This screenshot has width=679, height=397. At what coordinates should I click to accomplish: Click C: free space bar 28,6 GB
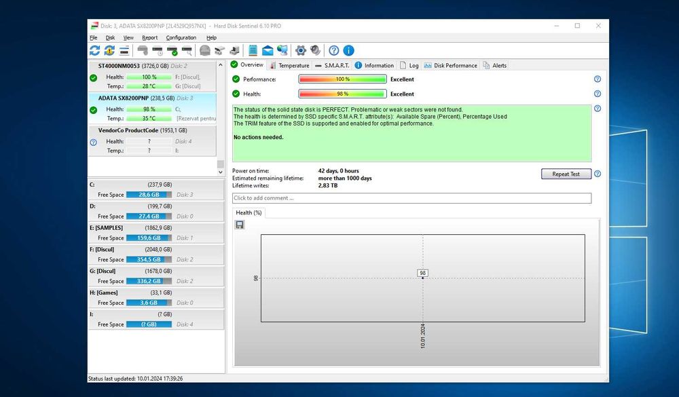[x=149, y=195]
